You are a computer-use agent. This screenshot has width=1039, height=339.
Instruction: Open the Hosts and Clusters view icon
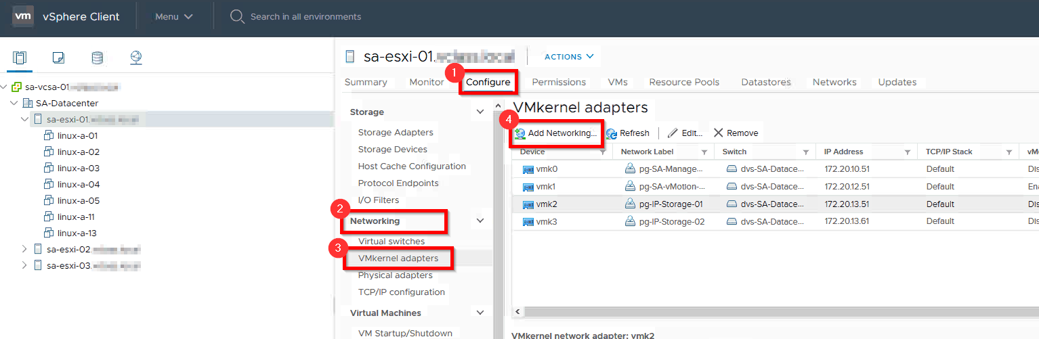(x=20, y=58)
